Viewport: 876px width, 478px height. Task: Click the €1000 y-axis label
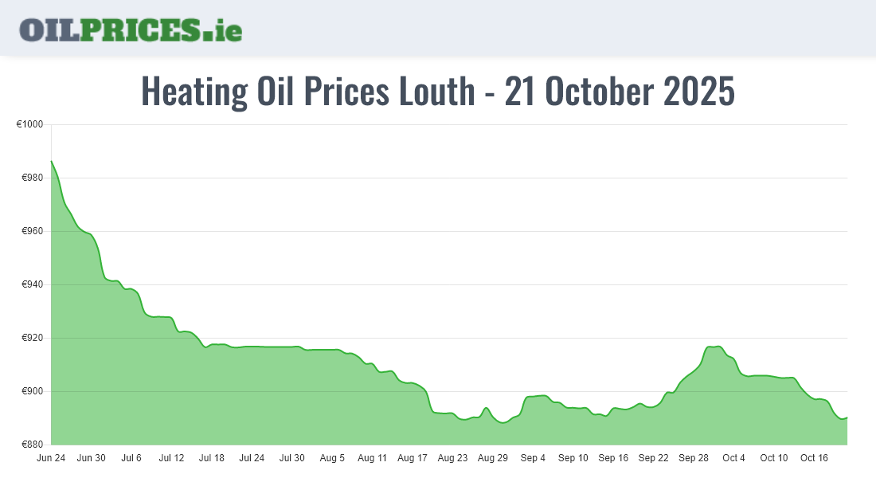(29, 125)
